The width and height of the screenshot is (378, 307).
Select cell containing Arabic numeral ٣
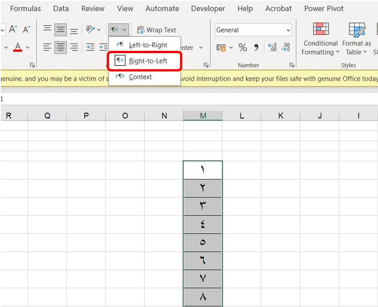[203, 207]
